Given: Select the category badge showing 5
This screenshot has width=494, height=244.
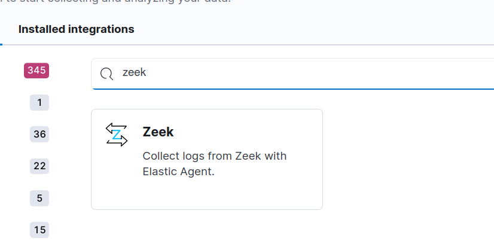Looking at the screenshot, I should point(39,198).
